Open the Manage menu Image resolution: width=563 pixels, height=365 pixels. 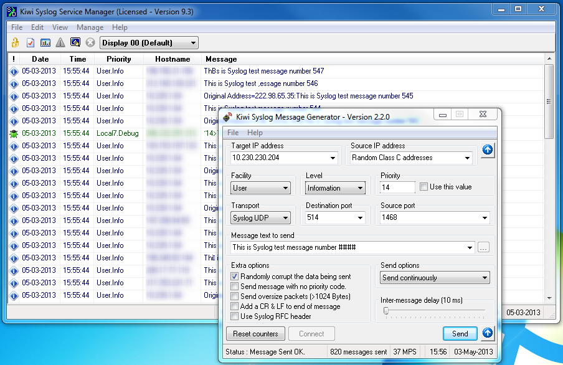90,27
